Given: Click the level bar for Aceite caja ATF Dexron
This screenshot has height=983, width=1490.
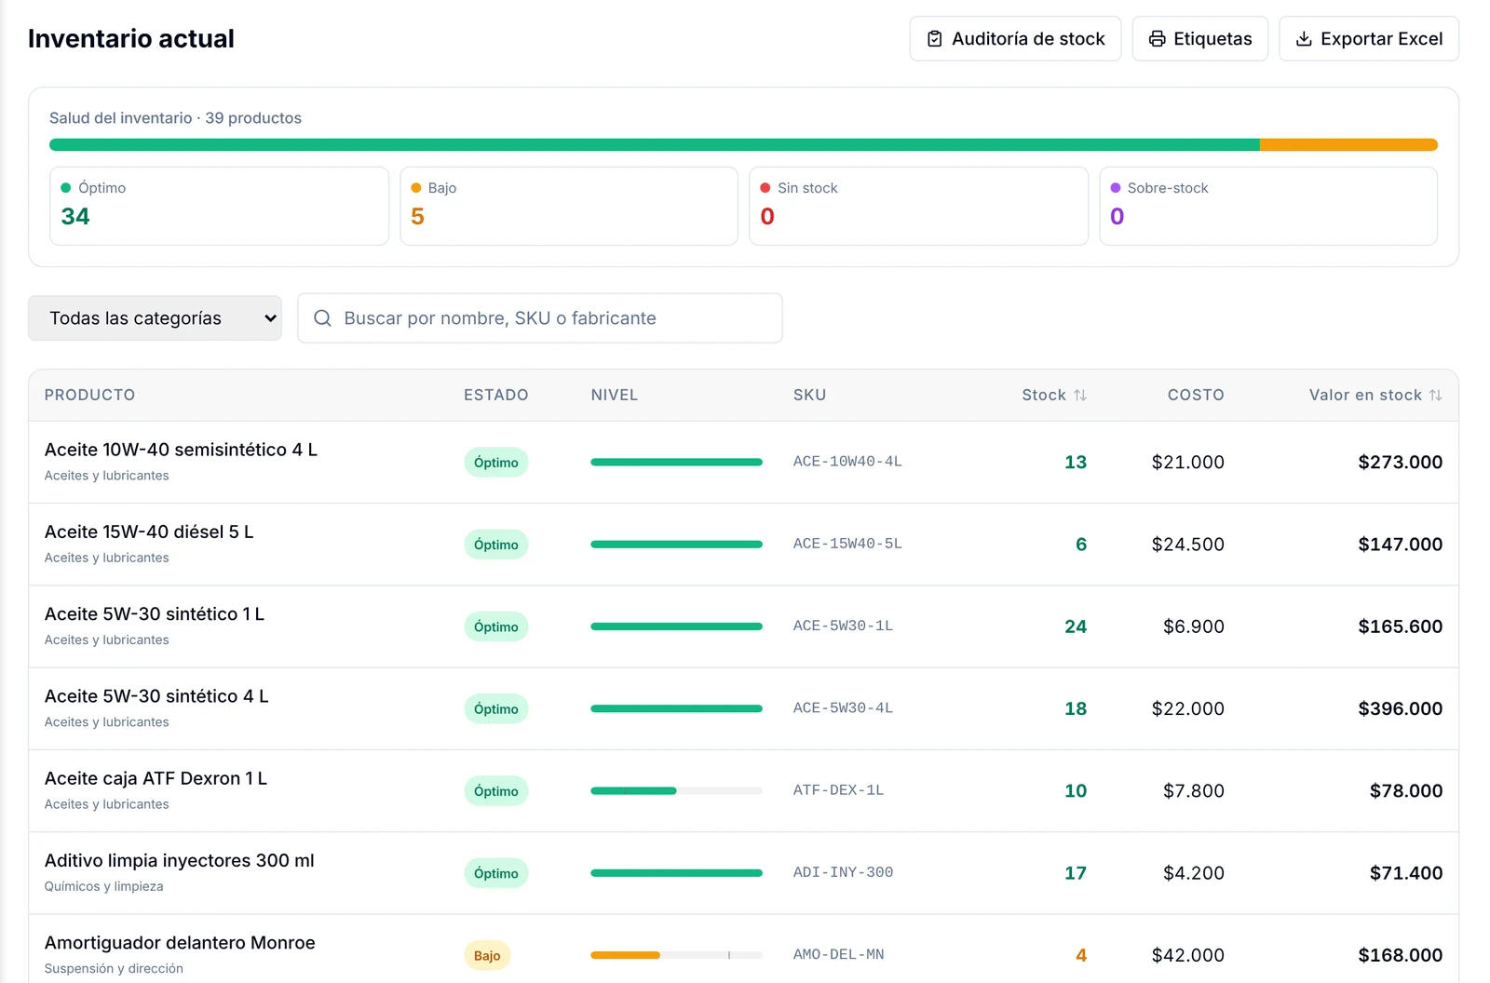Looking at the screenshot, I should click(676, 791).
